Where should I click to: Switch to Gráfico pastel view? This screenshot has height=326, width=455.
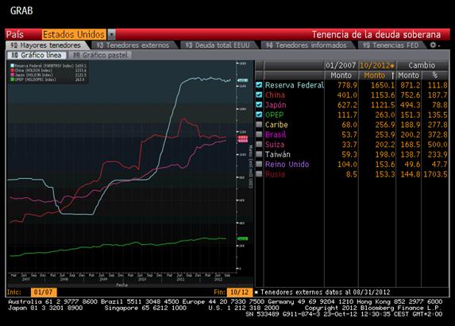[x=100, y=55]
